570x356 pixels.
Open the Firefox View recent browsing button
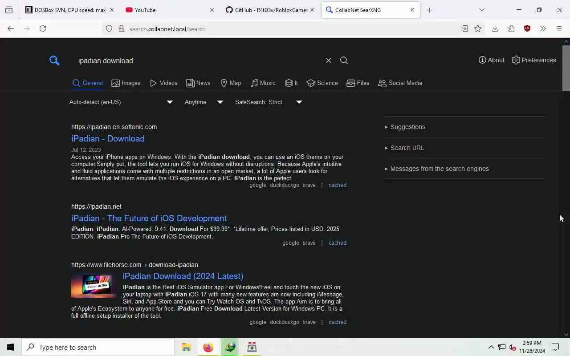(x=8, y=10)
